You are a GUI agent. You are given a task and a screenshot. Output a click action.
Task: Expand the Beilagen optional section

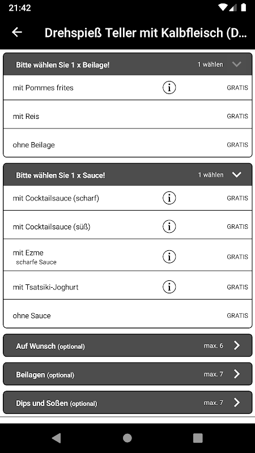point(127,374)
